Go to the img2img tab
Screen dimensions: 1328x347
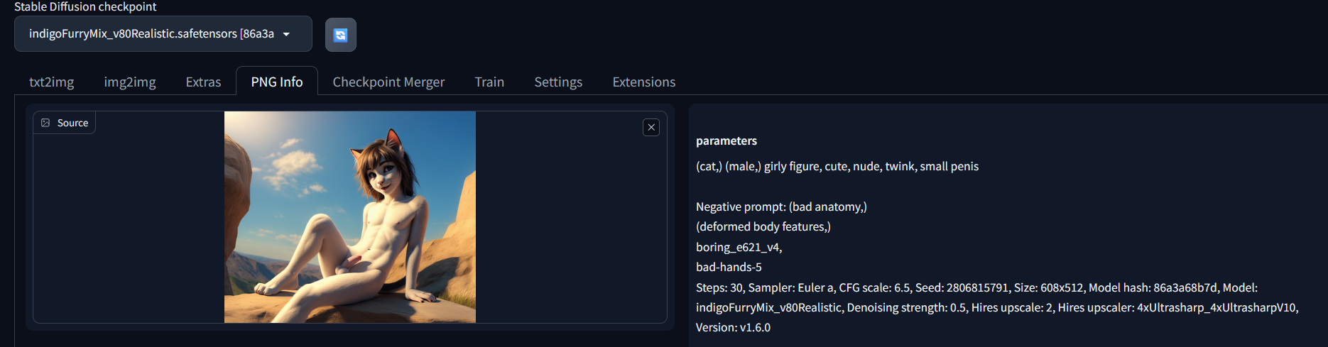click(130, 82)
